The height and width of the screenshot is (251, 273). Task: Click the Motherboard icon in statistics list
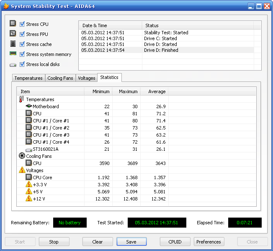point(28,106)
